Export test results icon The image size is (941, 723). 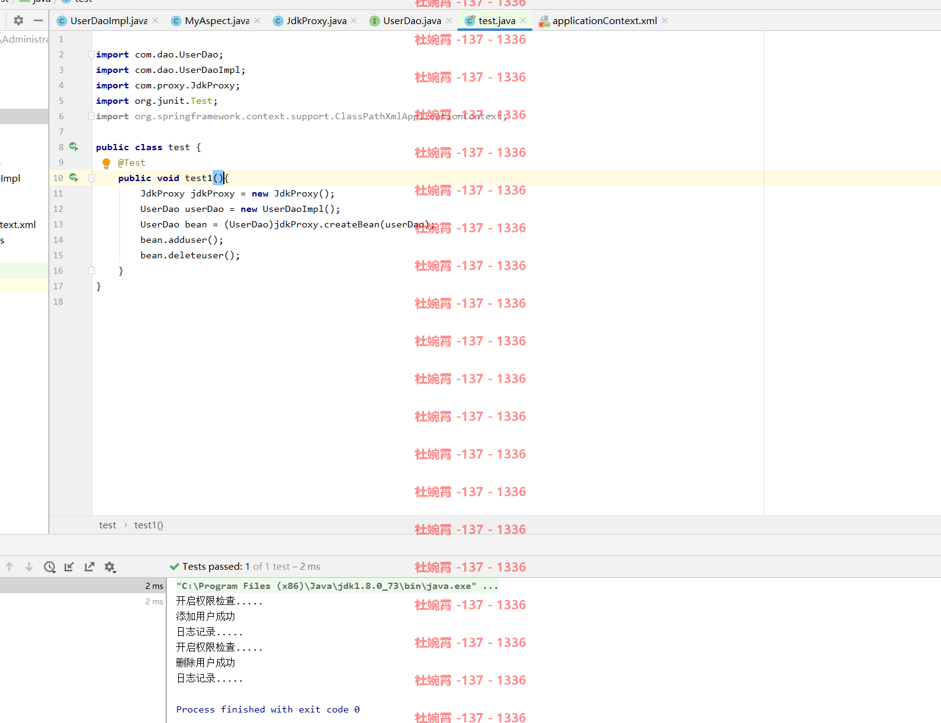[x=90, y=567]
